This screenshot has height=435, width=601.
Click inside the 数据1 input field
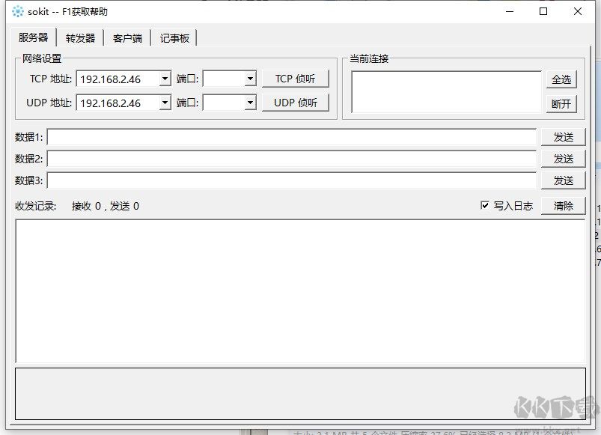coord(292,136)
